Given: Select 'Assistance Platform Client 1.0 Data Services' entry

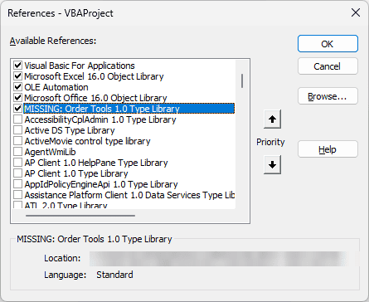Looking at the screenshot, I should (129, 195).
